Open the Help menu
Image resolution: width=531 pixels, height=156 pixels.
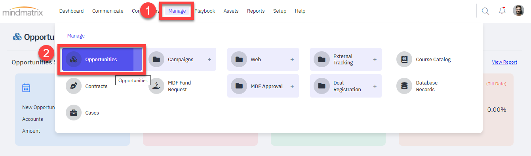300,11
